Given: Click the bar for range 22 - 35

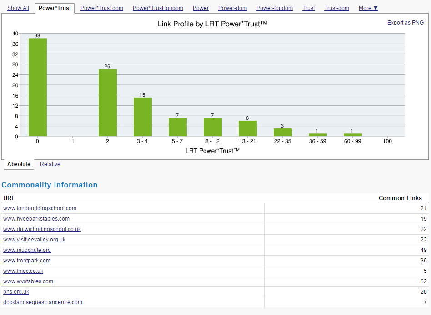Looking at the screenshot, I should click(283, 133).
